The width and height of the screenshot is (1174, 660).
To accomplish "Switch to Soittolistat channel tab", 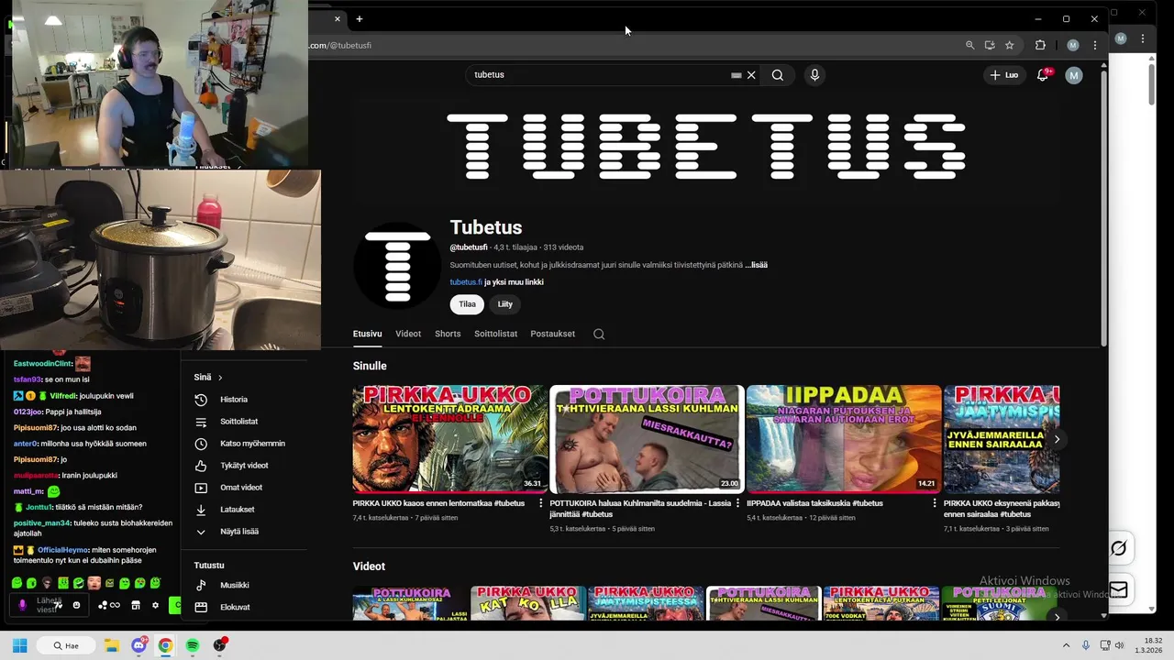I will (495, 334).
